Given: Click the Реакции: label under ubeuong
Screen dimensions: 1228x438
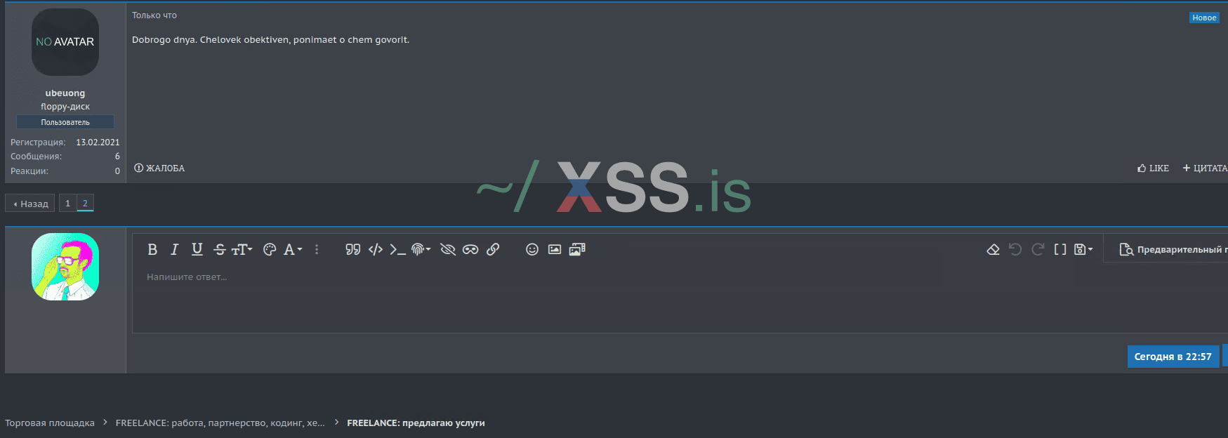Looking at the screenshot, I should pyautogui.click(x=29, y=171).
